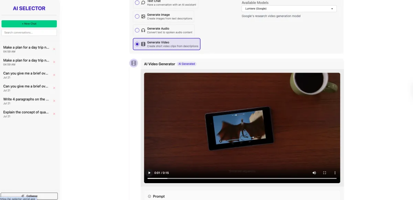
Task: Click the Prompt info icon
Action: pyautogui.click(x=149, y=196)
